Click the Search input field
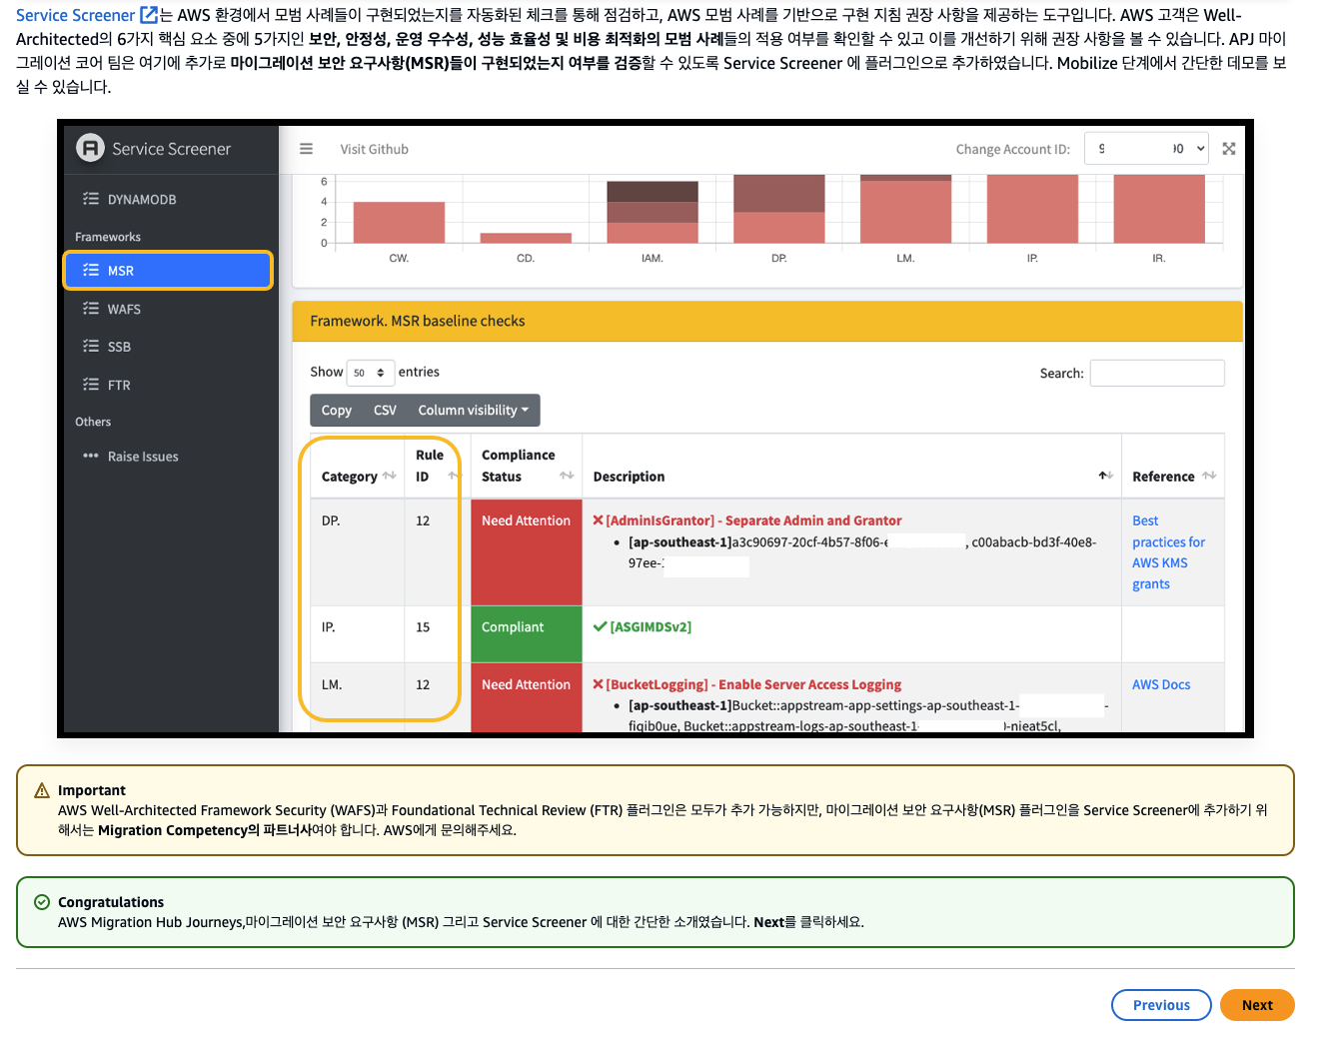This screenshot has width=1325, height=1038. coord(1157,373)
